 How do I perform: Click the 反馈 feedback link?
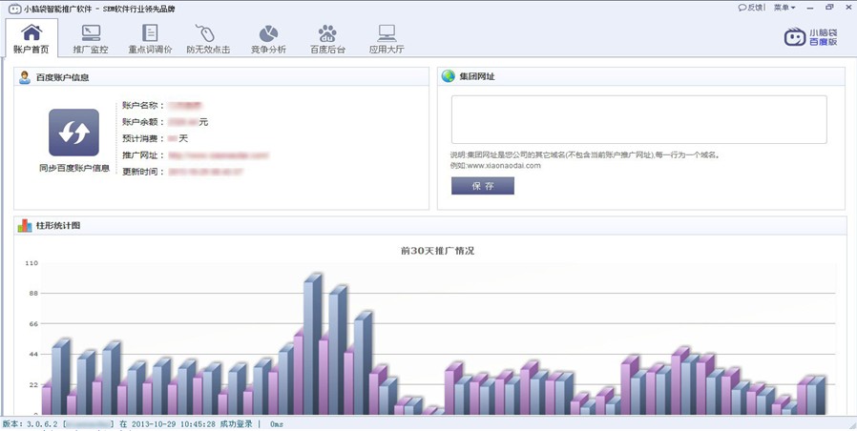click(x=751, y=8)
